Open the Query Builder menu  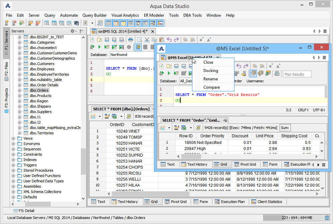pyautogui.click(x=95, y=15)
